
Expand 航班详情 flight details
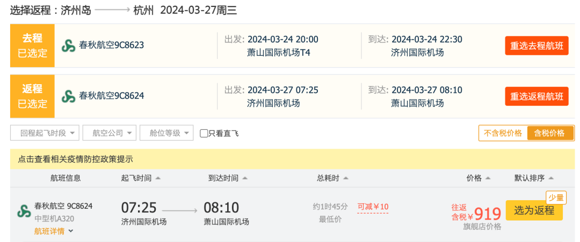[54, 231]
